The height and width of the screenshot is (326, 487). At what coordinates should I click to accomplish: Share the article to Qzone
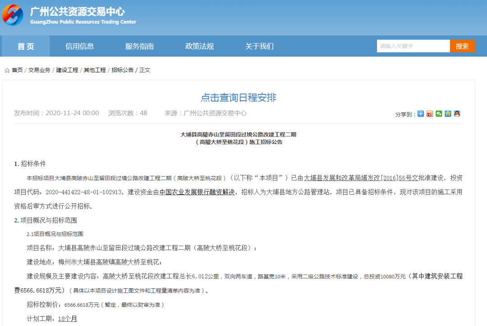tap(448, 114)
